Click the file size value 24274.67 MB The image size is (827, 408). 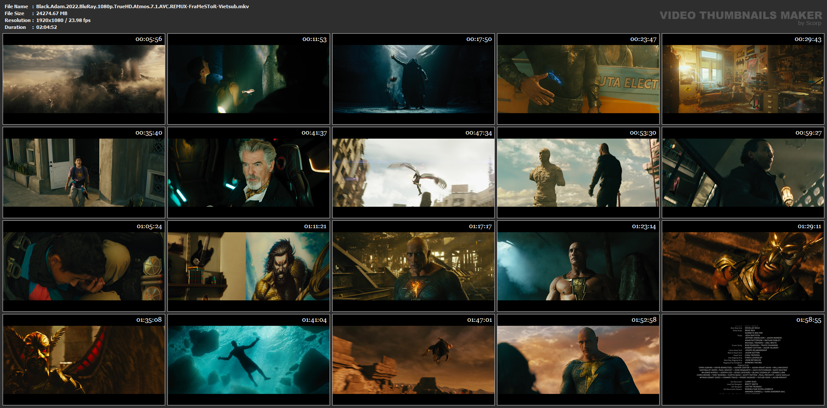[52, 13]
